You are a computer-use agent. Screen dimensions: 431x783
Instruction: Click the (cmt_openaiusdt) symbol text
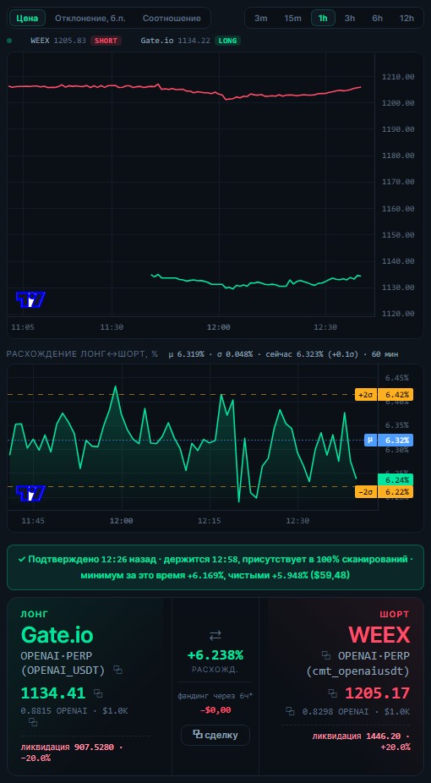point(357,671)
